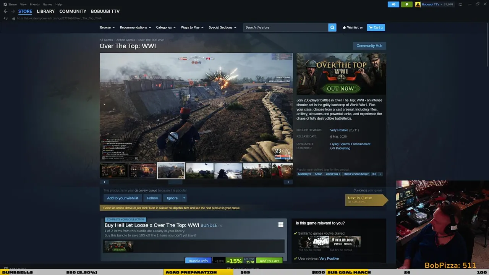Expand the Recommendations dropdown
489x275 pixels.
click(x=135, y=27)
